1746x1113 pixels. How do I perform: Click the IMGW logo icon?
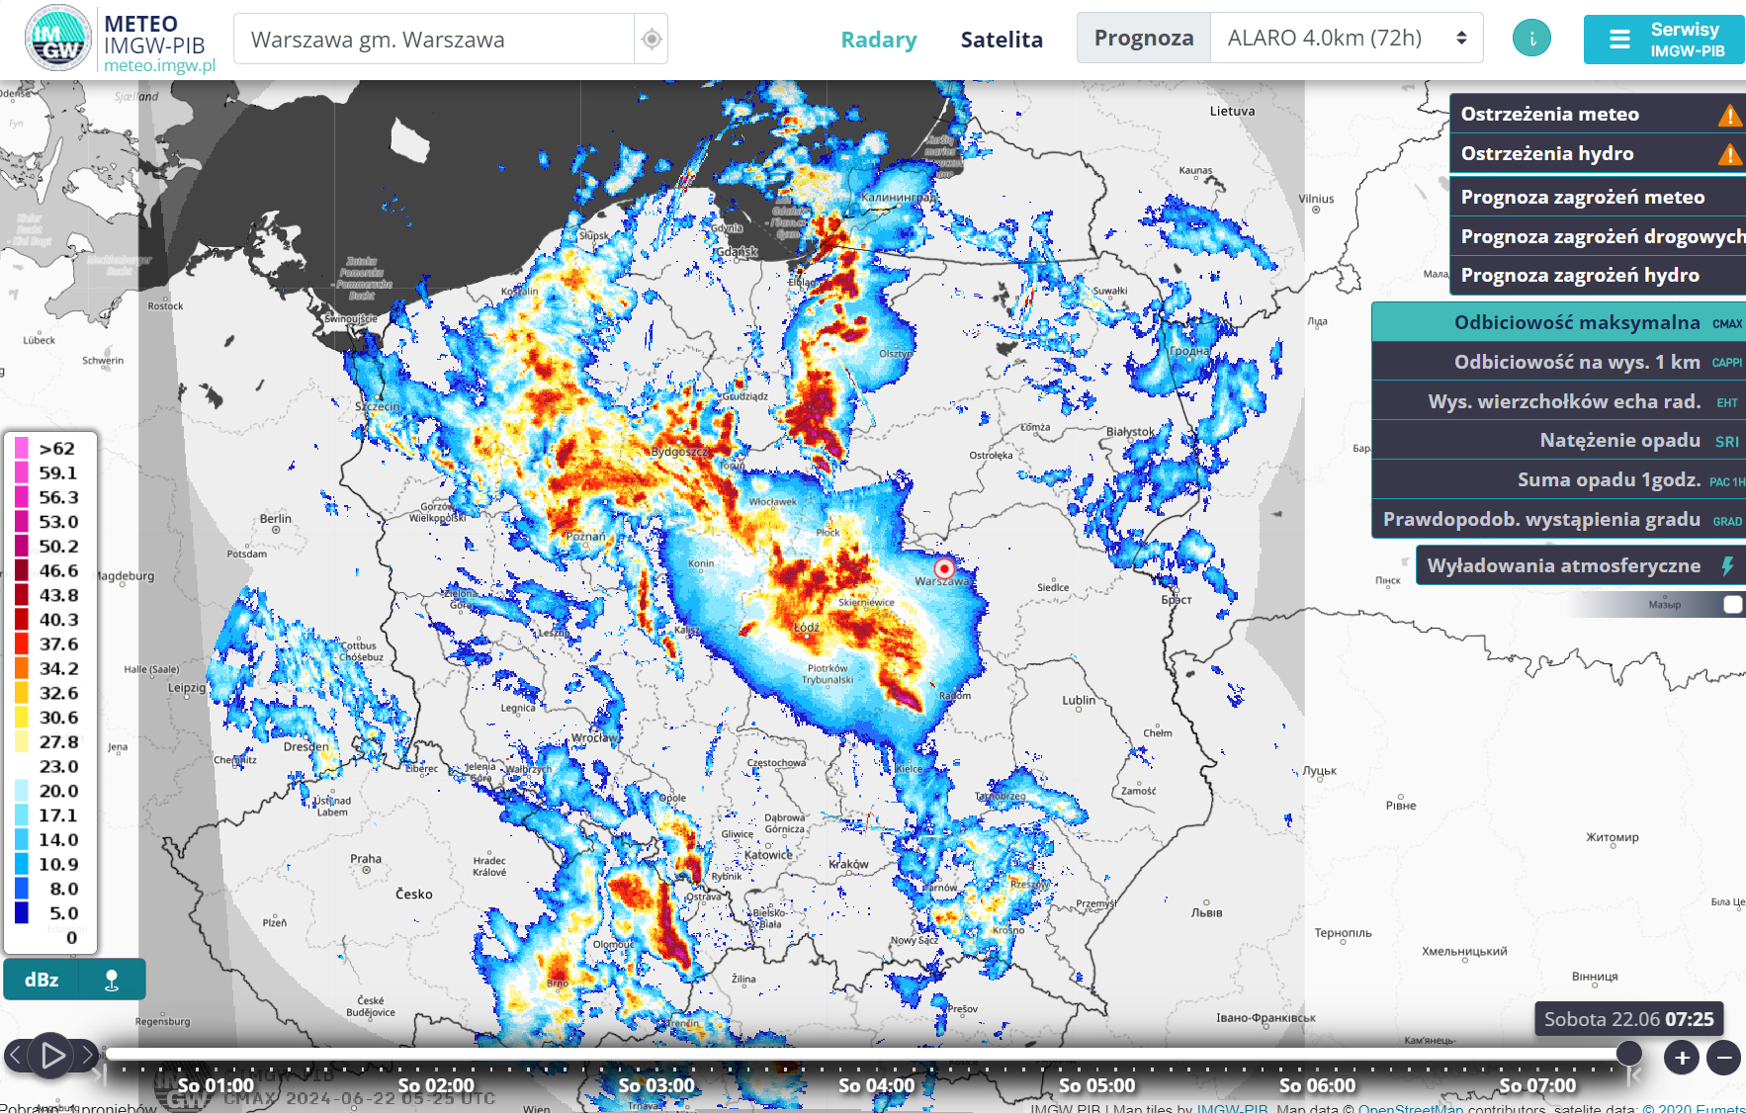(57, 38)
